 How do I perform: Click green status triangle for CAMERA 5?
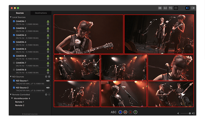(x=48, y=49)
